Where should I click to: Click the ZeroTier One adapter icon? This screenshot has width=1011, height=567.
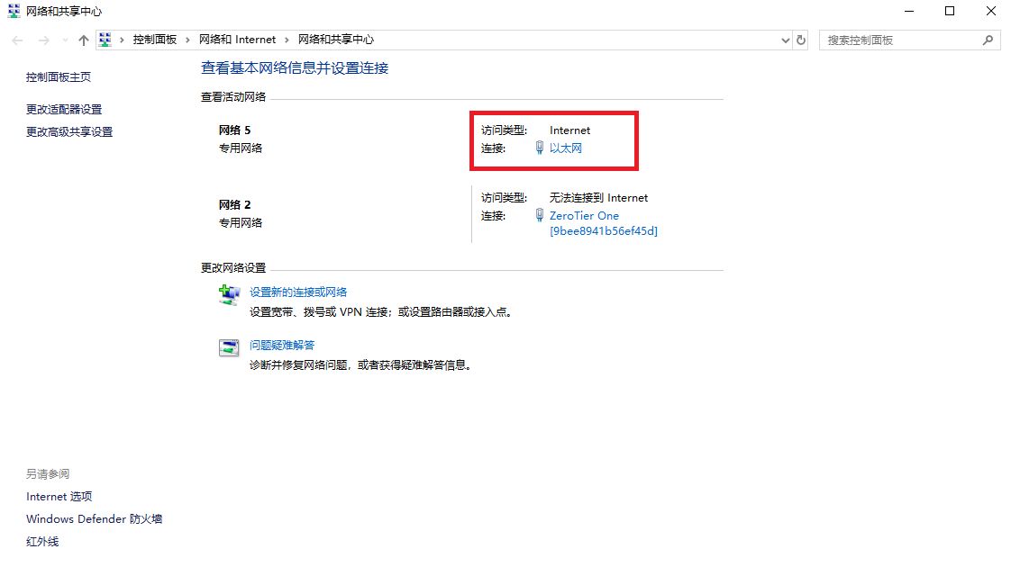(x=539, y=216)
